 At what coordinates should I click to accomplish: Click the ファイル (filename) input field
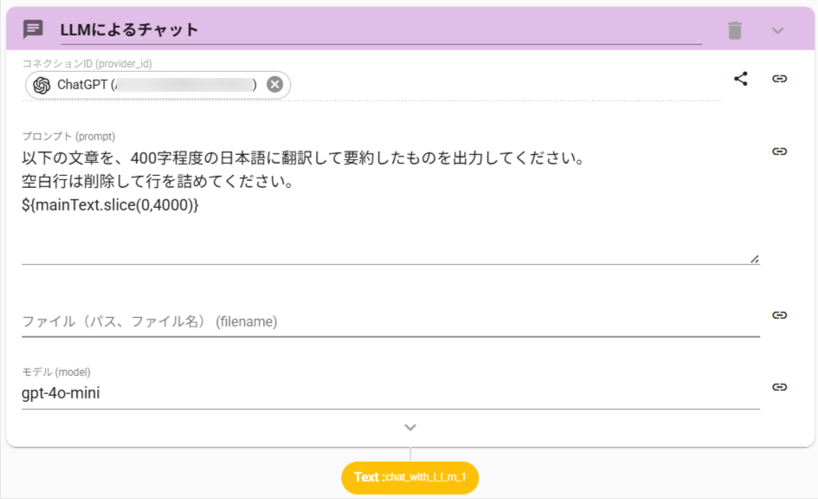(x=390, y=321)
